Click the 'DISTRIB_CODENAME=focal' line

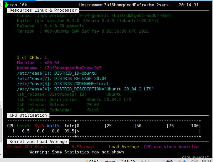63,84
